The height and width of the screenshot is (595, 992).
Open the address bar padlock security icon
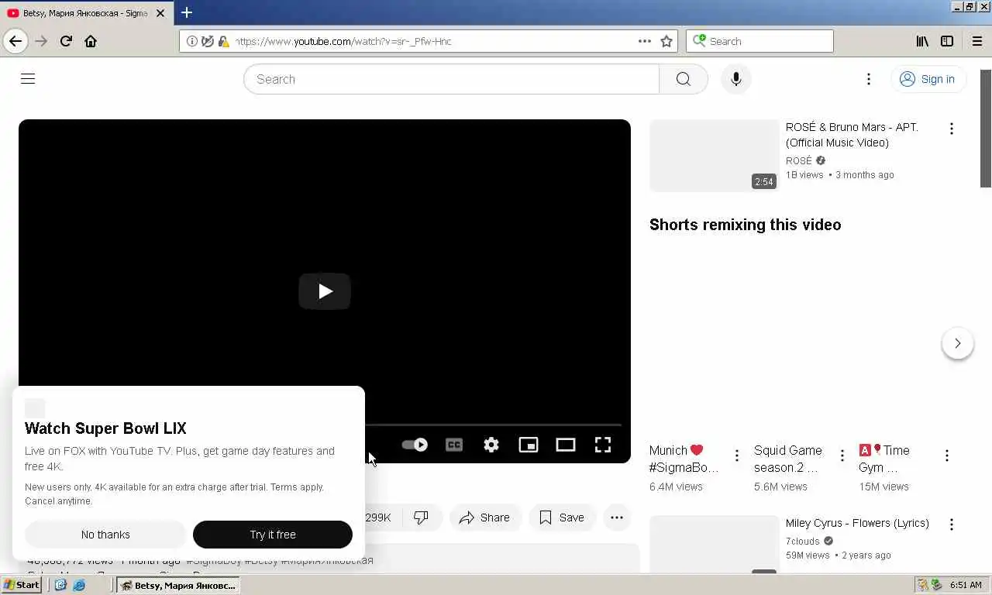223,41
